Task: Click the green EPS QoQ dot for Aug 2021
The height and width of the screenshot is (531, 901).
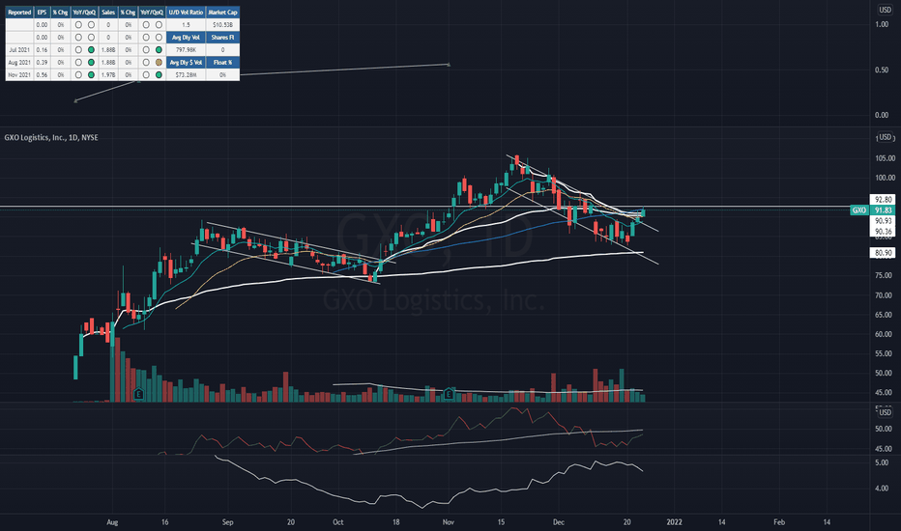Action: tap(92, 62)
